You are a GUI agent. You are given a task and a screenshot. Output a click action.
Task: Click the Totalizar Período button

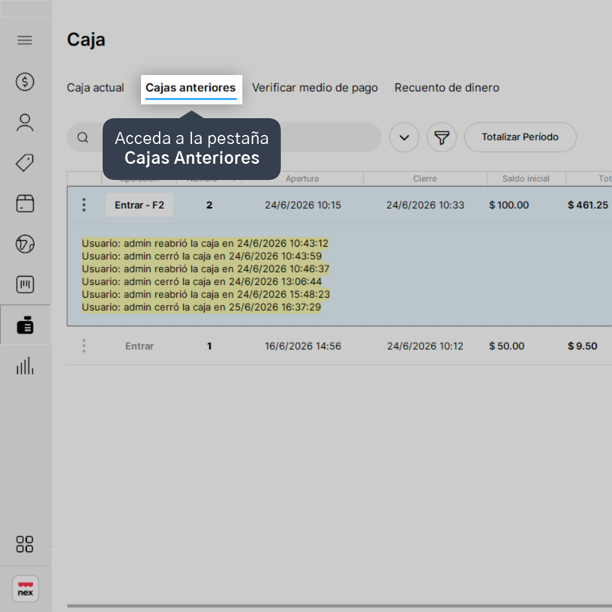(520, 137)
